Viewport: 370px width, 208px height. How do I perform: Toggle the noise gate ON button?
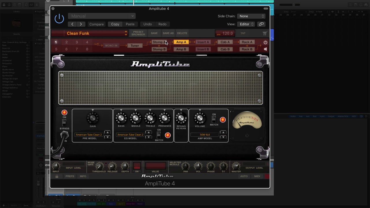[137, 166]
